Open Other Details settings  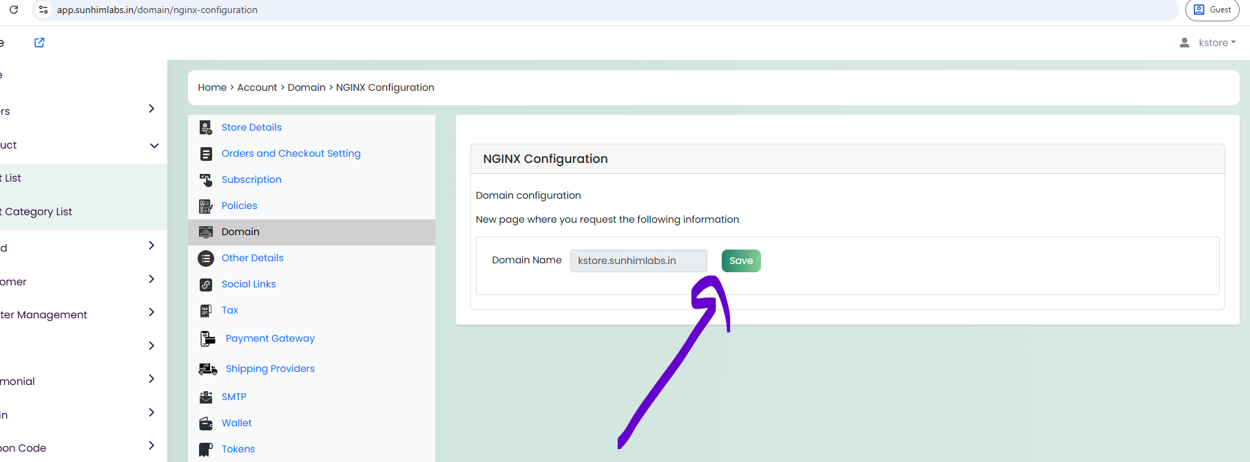253,258
